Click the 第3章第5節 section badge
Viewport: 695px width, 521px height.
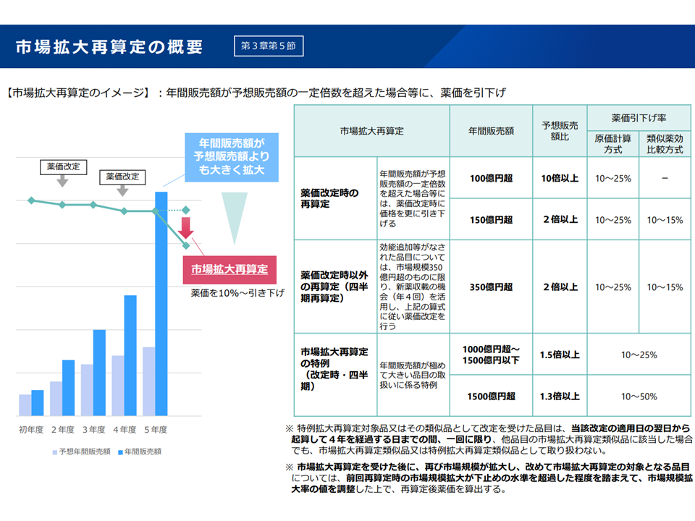click(268, 46)
